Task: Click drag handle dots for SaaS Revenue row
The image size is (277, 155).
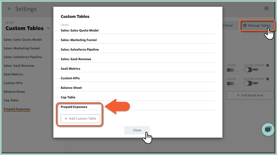Action: 57,59
